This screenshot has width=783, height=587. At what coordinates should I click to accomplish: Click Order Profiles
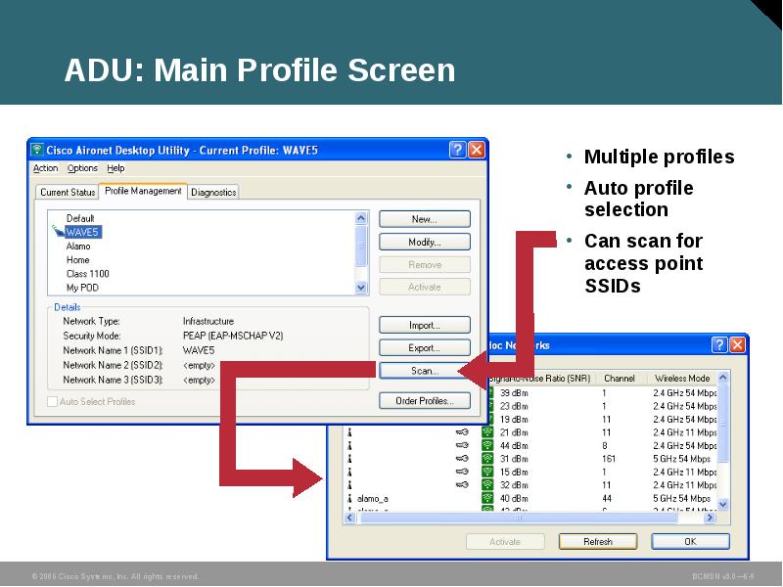[x=423, y=401]
